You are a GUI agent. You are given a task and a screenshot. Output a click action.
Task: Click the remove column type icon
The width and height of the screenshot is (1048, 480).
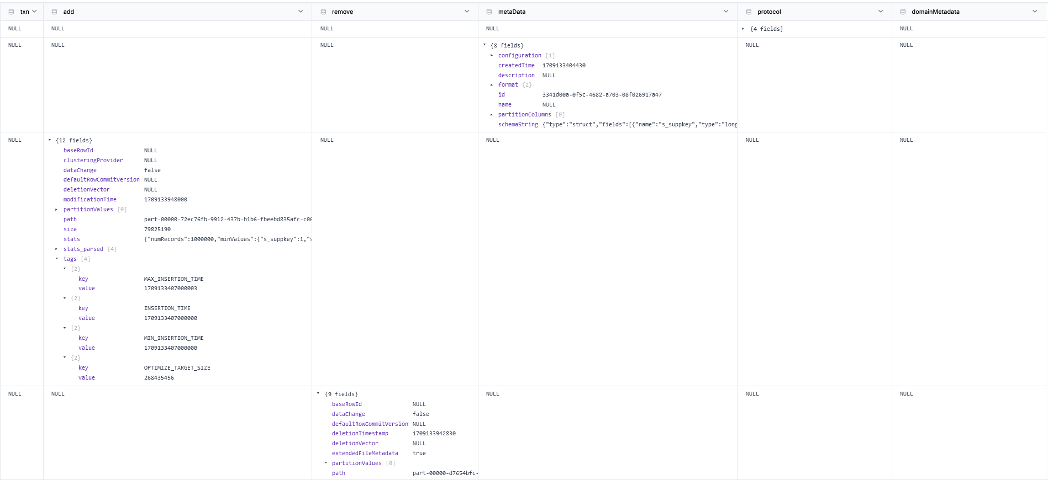(x=323, y=12)
